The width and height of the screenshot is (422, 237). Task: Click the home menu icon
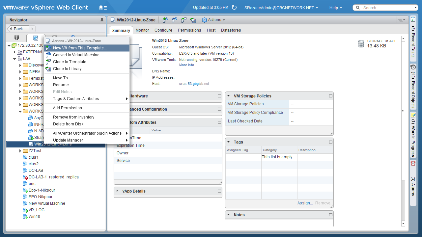click(x=102, y=8)
